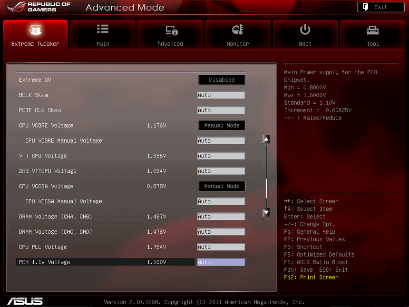Toggle Extreme OV from Disabled
Image resolution: width=409 pixels, height=307 pixels.
(222, 79)
